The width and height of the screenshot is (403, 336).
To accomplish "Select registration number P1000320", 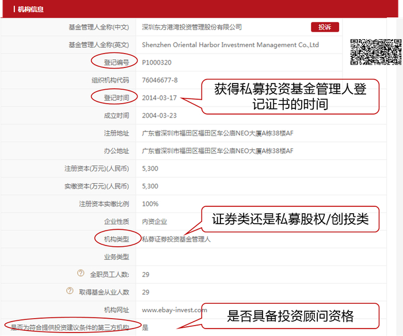I will click(x=157, y=62).
